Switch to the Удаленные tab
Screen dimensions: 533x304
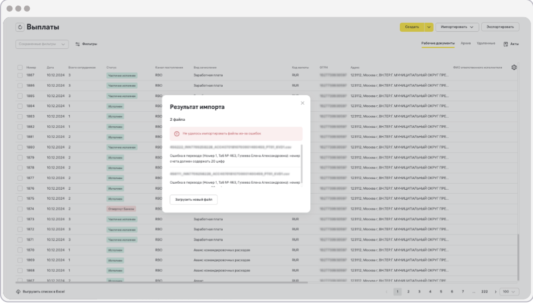(x=486, y=43)
